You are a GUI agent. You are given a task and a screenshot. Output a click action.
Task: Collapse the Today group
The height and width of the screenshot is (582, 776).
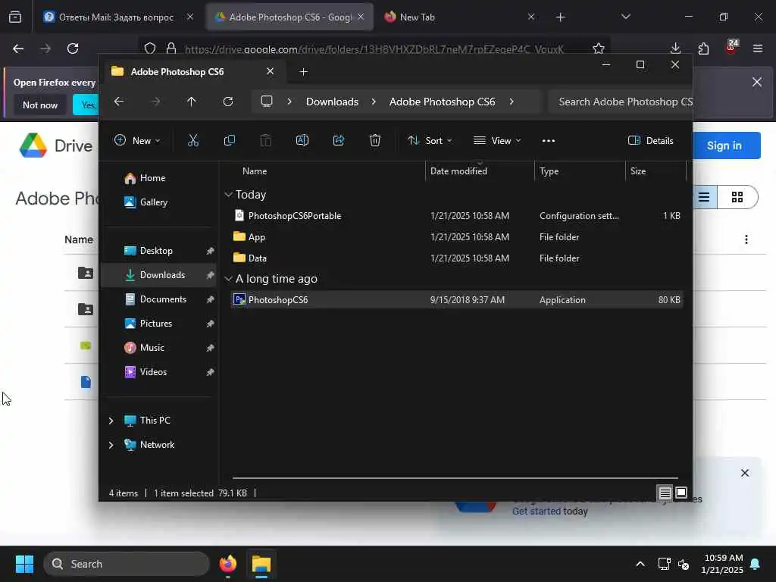pyautogui.click(x=228, y=195)
